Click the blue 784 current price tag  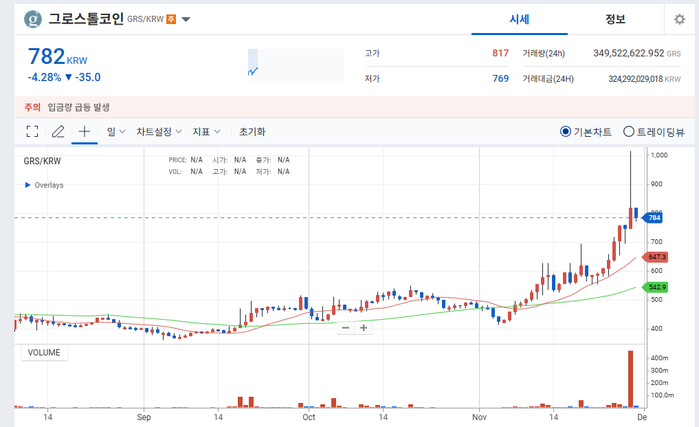(x=652, y=218)
